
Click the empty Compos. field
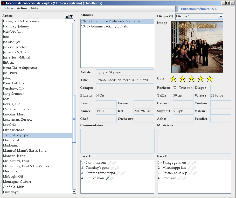pyautogui.click(x=125, y=88)
